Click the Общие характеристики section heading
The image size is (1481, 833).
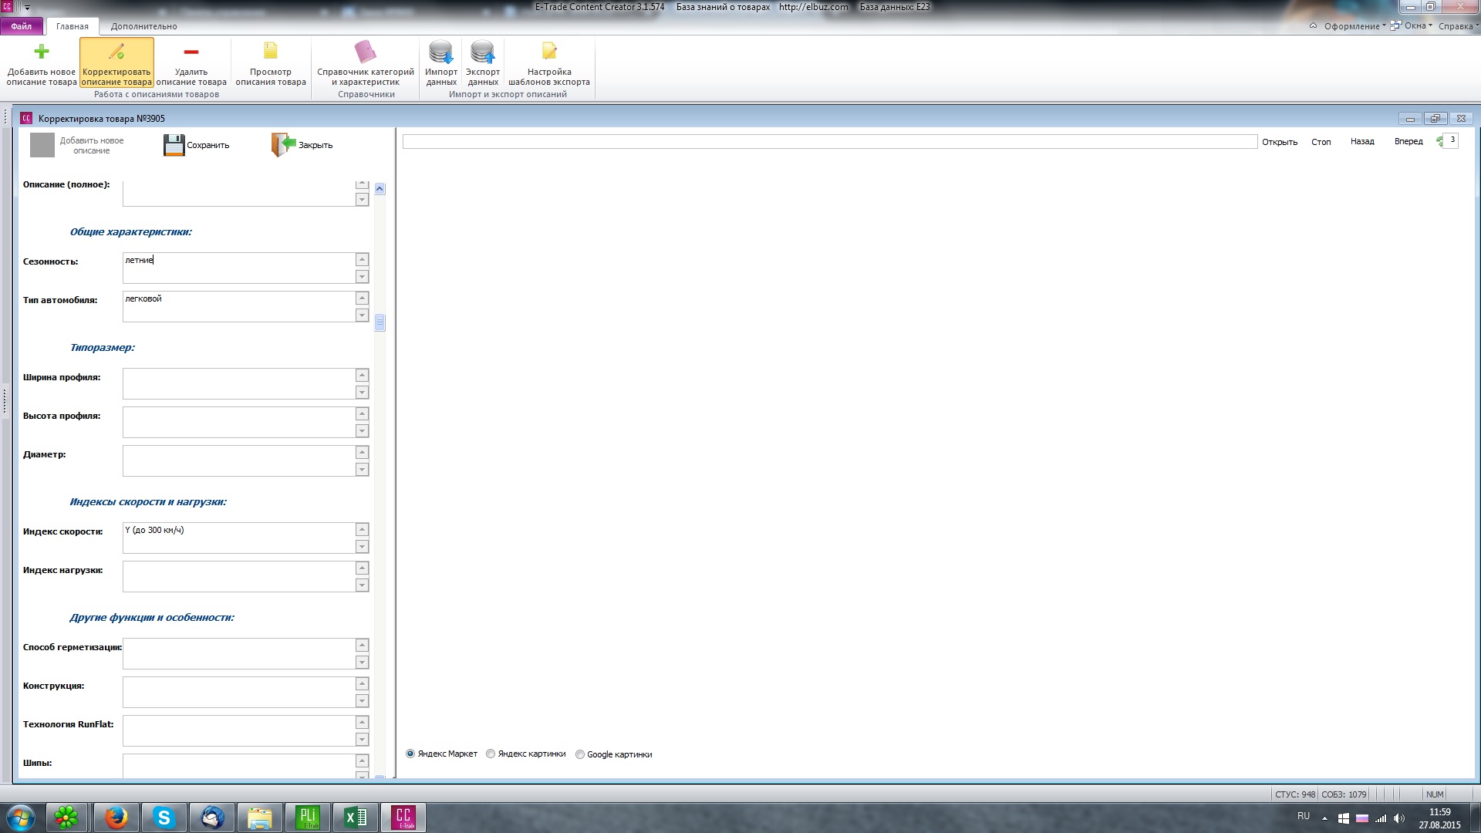(x=130, y=231)
